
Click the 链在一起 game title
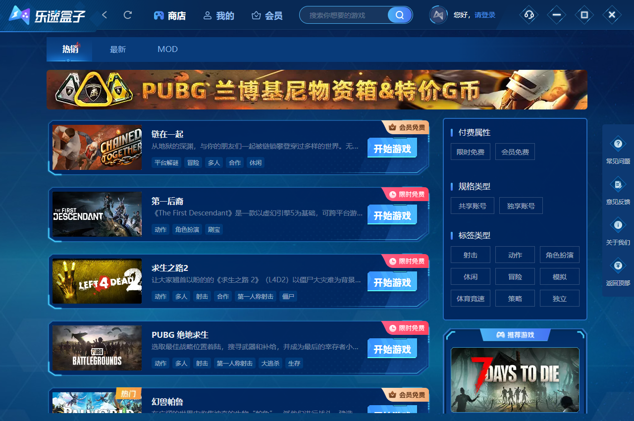coord(167,134)
